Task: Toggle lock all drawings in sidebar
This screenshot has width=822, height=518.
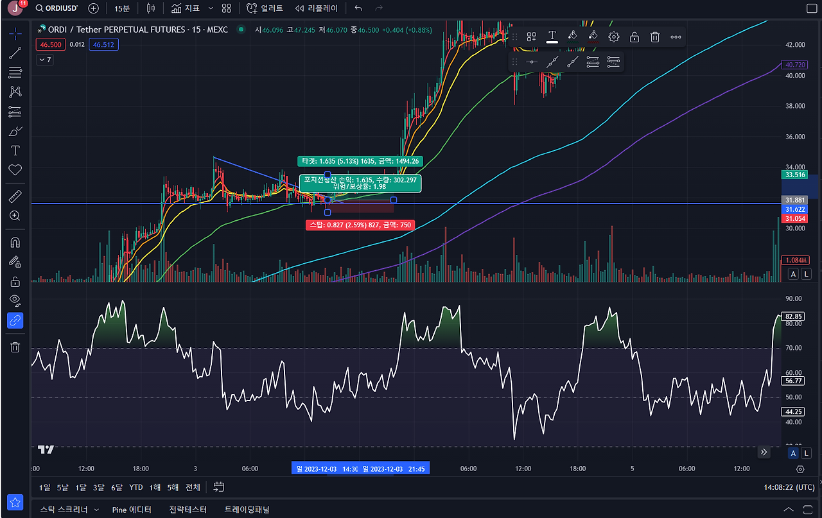Action: pyautogui.click(x=15, y=281)
